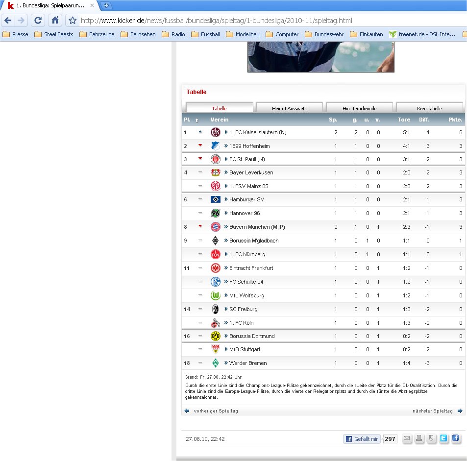Go to 'vorheriger Spieltag'

(216, 411)
